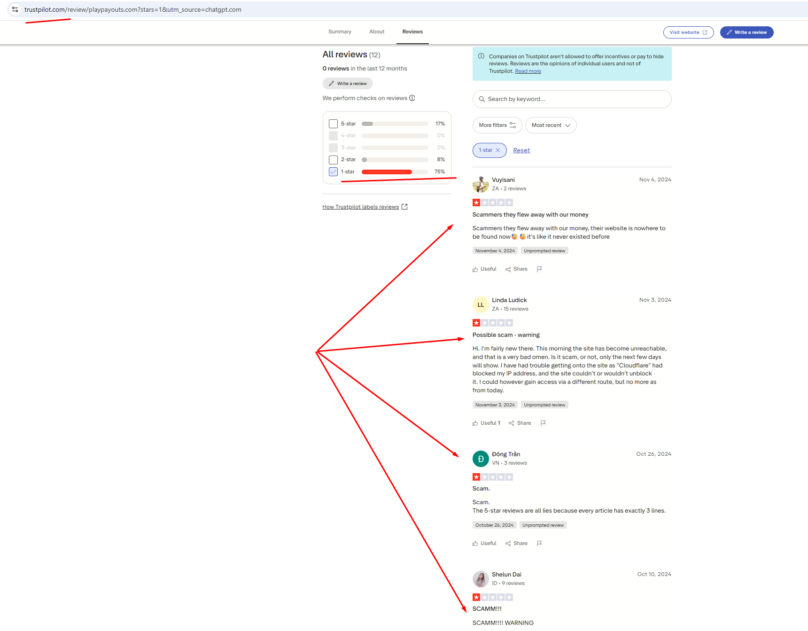
Task: Click the disabled 4-star checkbox
Action: (334, 136)
